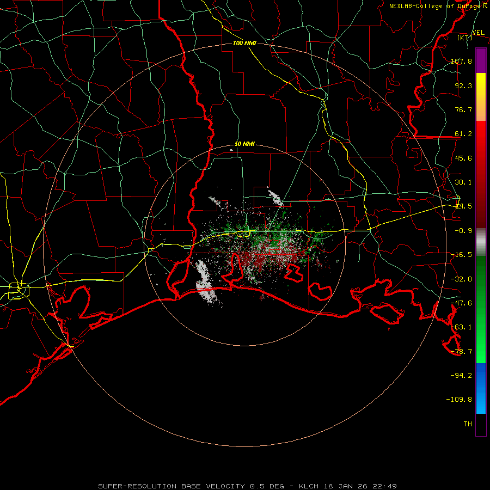The height and width of the screenshot is (490, 490).
Task: Select the -16.5 velocity scale value
Action: tap(461, 255)
